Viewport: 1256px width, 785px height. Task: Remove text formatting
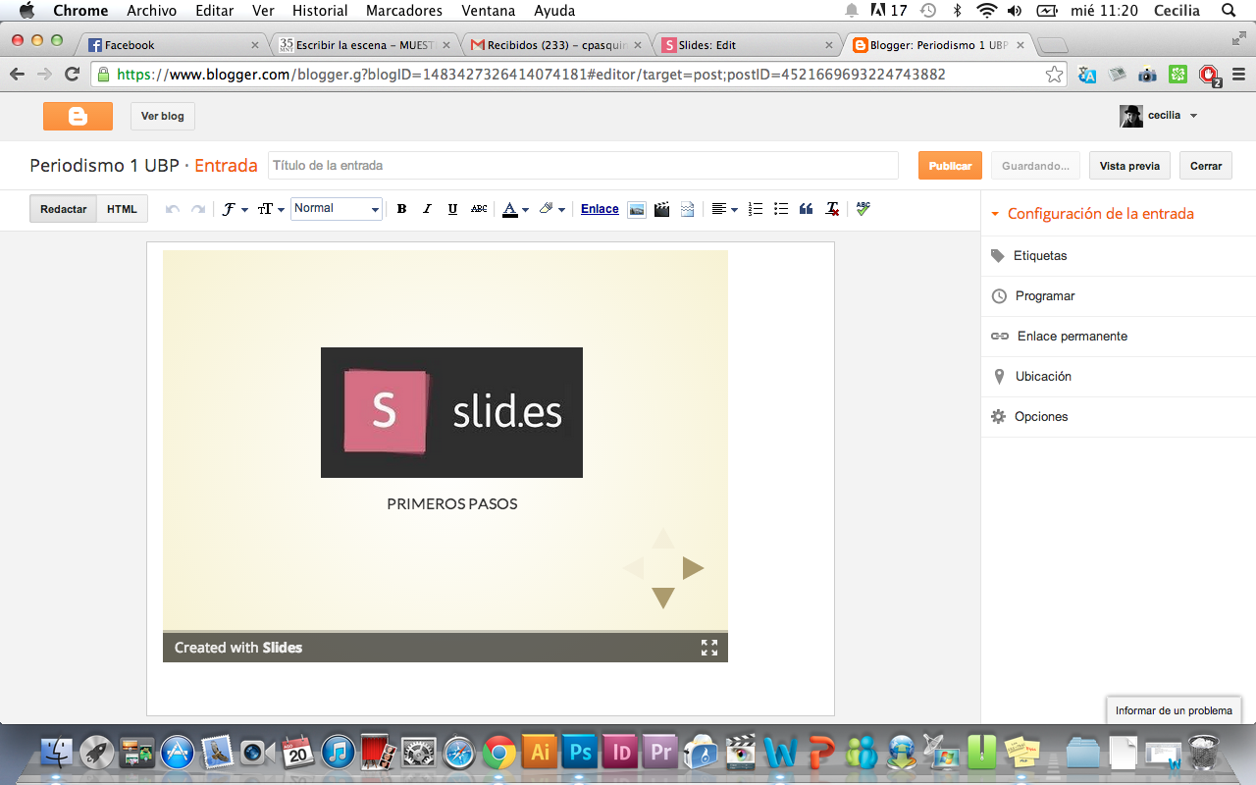point(832,209)
